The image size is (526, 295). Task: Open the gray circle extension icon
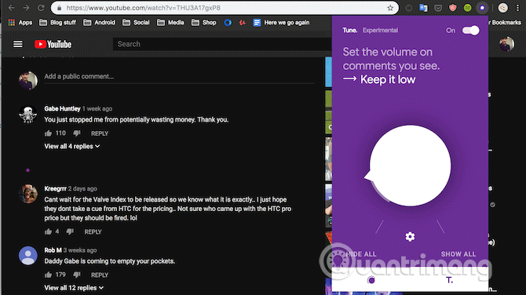tap(408, 8)
